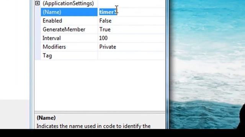Select the (ApplicationSettings) property row
245x137 pixels.
pos(100,3)
